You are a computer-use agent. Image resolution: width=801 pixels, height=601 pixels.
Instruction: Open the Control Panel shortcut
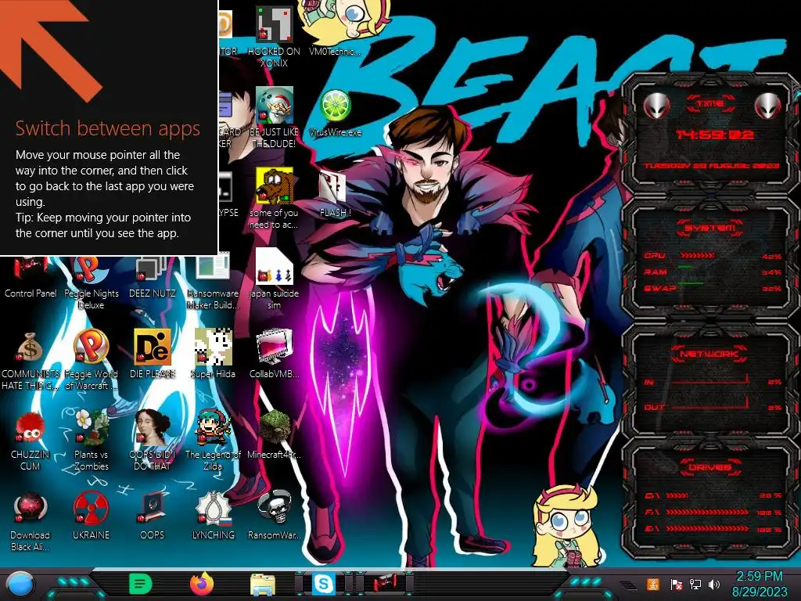[x=31, y=268]
